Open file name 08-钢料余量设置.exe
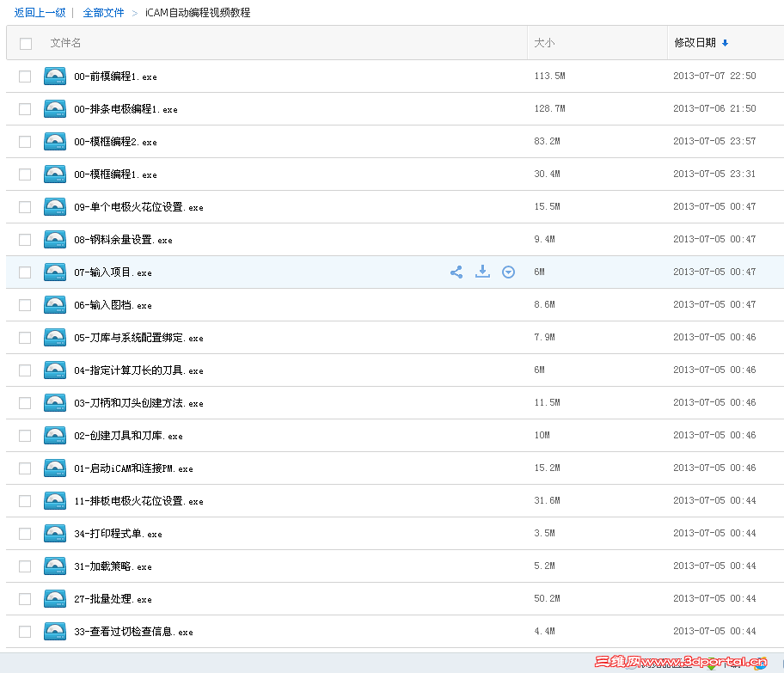The height and width of the screenshot is (673, 784). click(123, 240)
